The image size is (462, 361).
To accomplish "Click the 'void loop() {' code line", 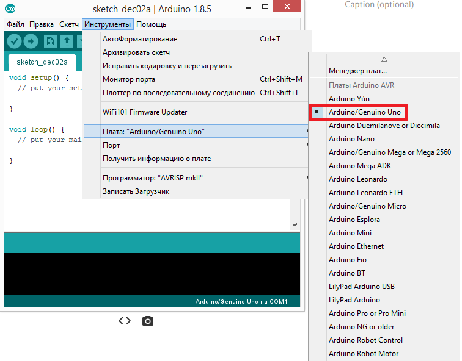I will 37,130.
